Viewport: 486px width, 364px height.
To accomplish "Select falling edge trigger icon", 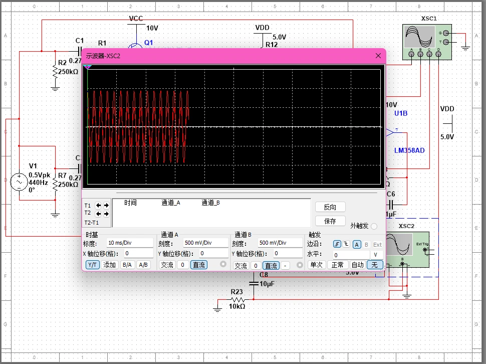I will point(346,244).
